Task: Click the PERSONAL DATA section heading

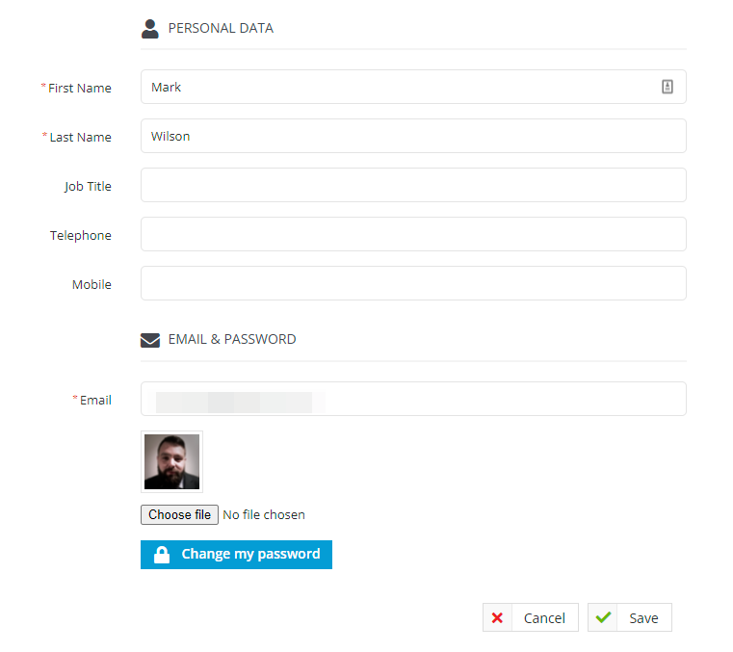Action: 221,29
